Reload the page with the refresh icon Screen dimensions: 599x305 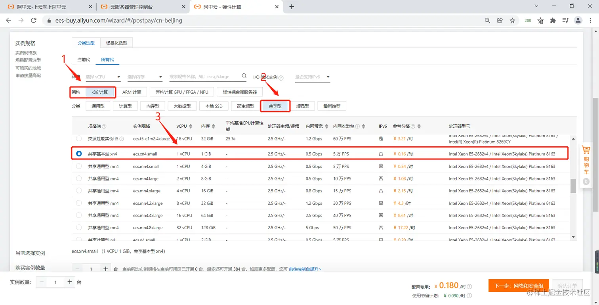click(34, 20)
